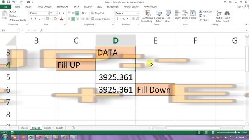Apply percent style format
The height and width of the screenshot is (140, 249).
pyautogui.click(x=124, y=19)
